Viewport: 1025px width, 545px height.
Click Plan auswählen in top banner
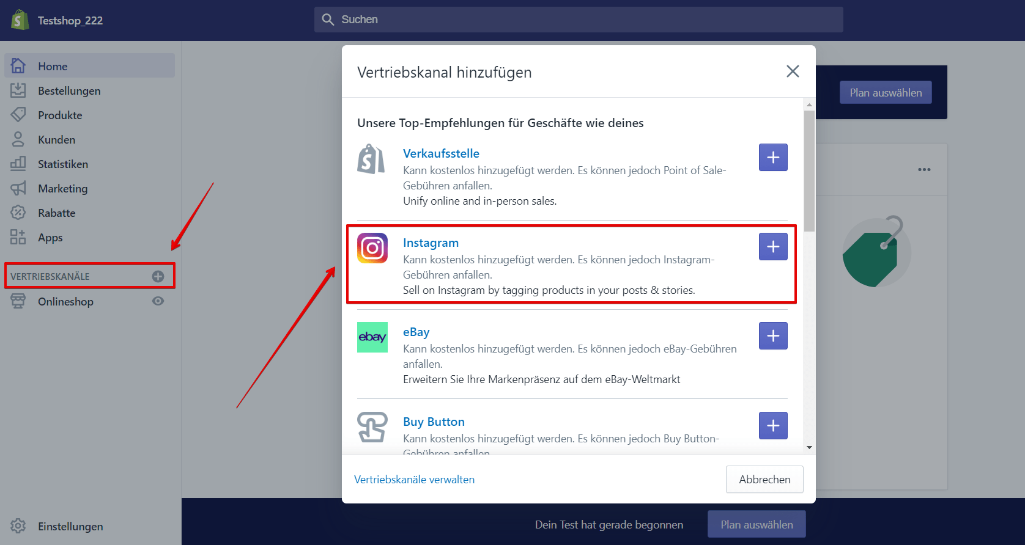(x=886, y=92)
